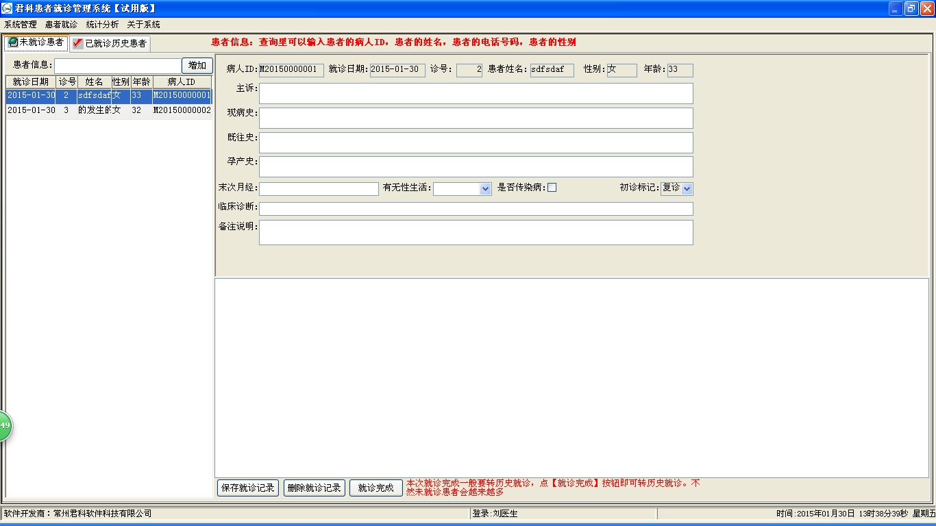Viewport: 936px width, 526px height.
Task: Click the 诊号 field showing 2
Action: 469,70
